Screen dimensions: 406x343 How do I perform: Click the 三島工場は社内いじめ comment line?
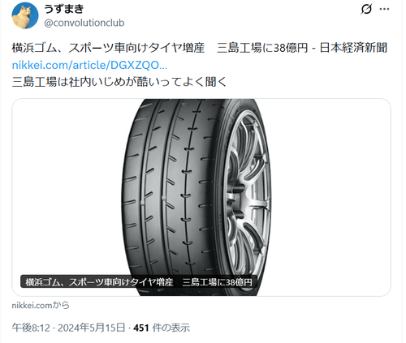point(119,82)
